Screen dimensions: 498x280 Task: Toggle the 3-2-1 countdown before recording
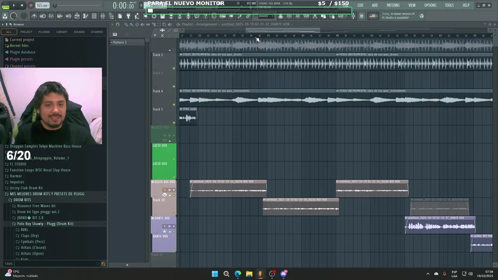click(51, 16)
